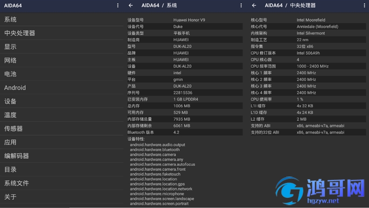This screenshot has width=369, height=208.
Task: Select the 7935 MB internal storage value
Action: [x=182, y=119]
